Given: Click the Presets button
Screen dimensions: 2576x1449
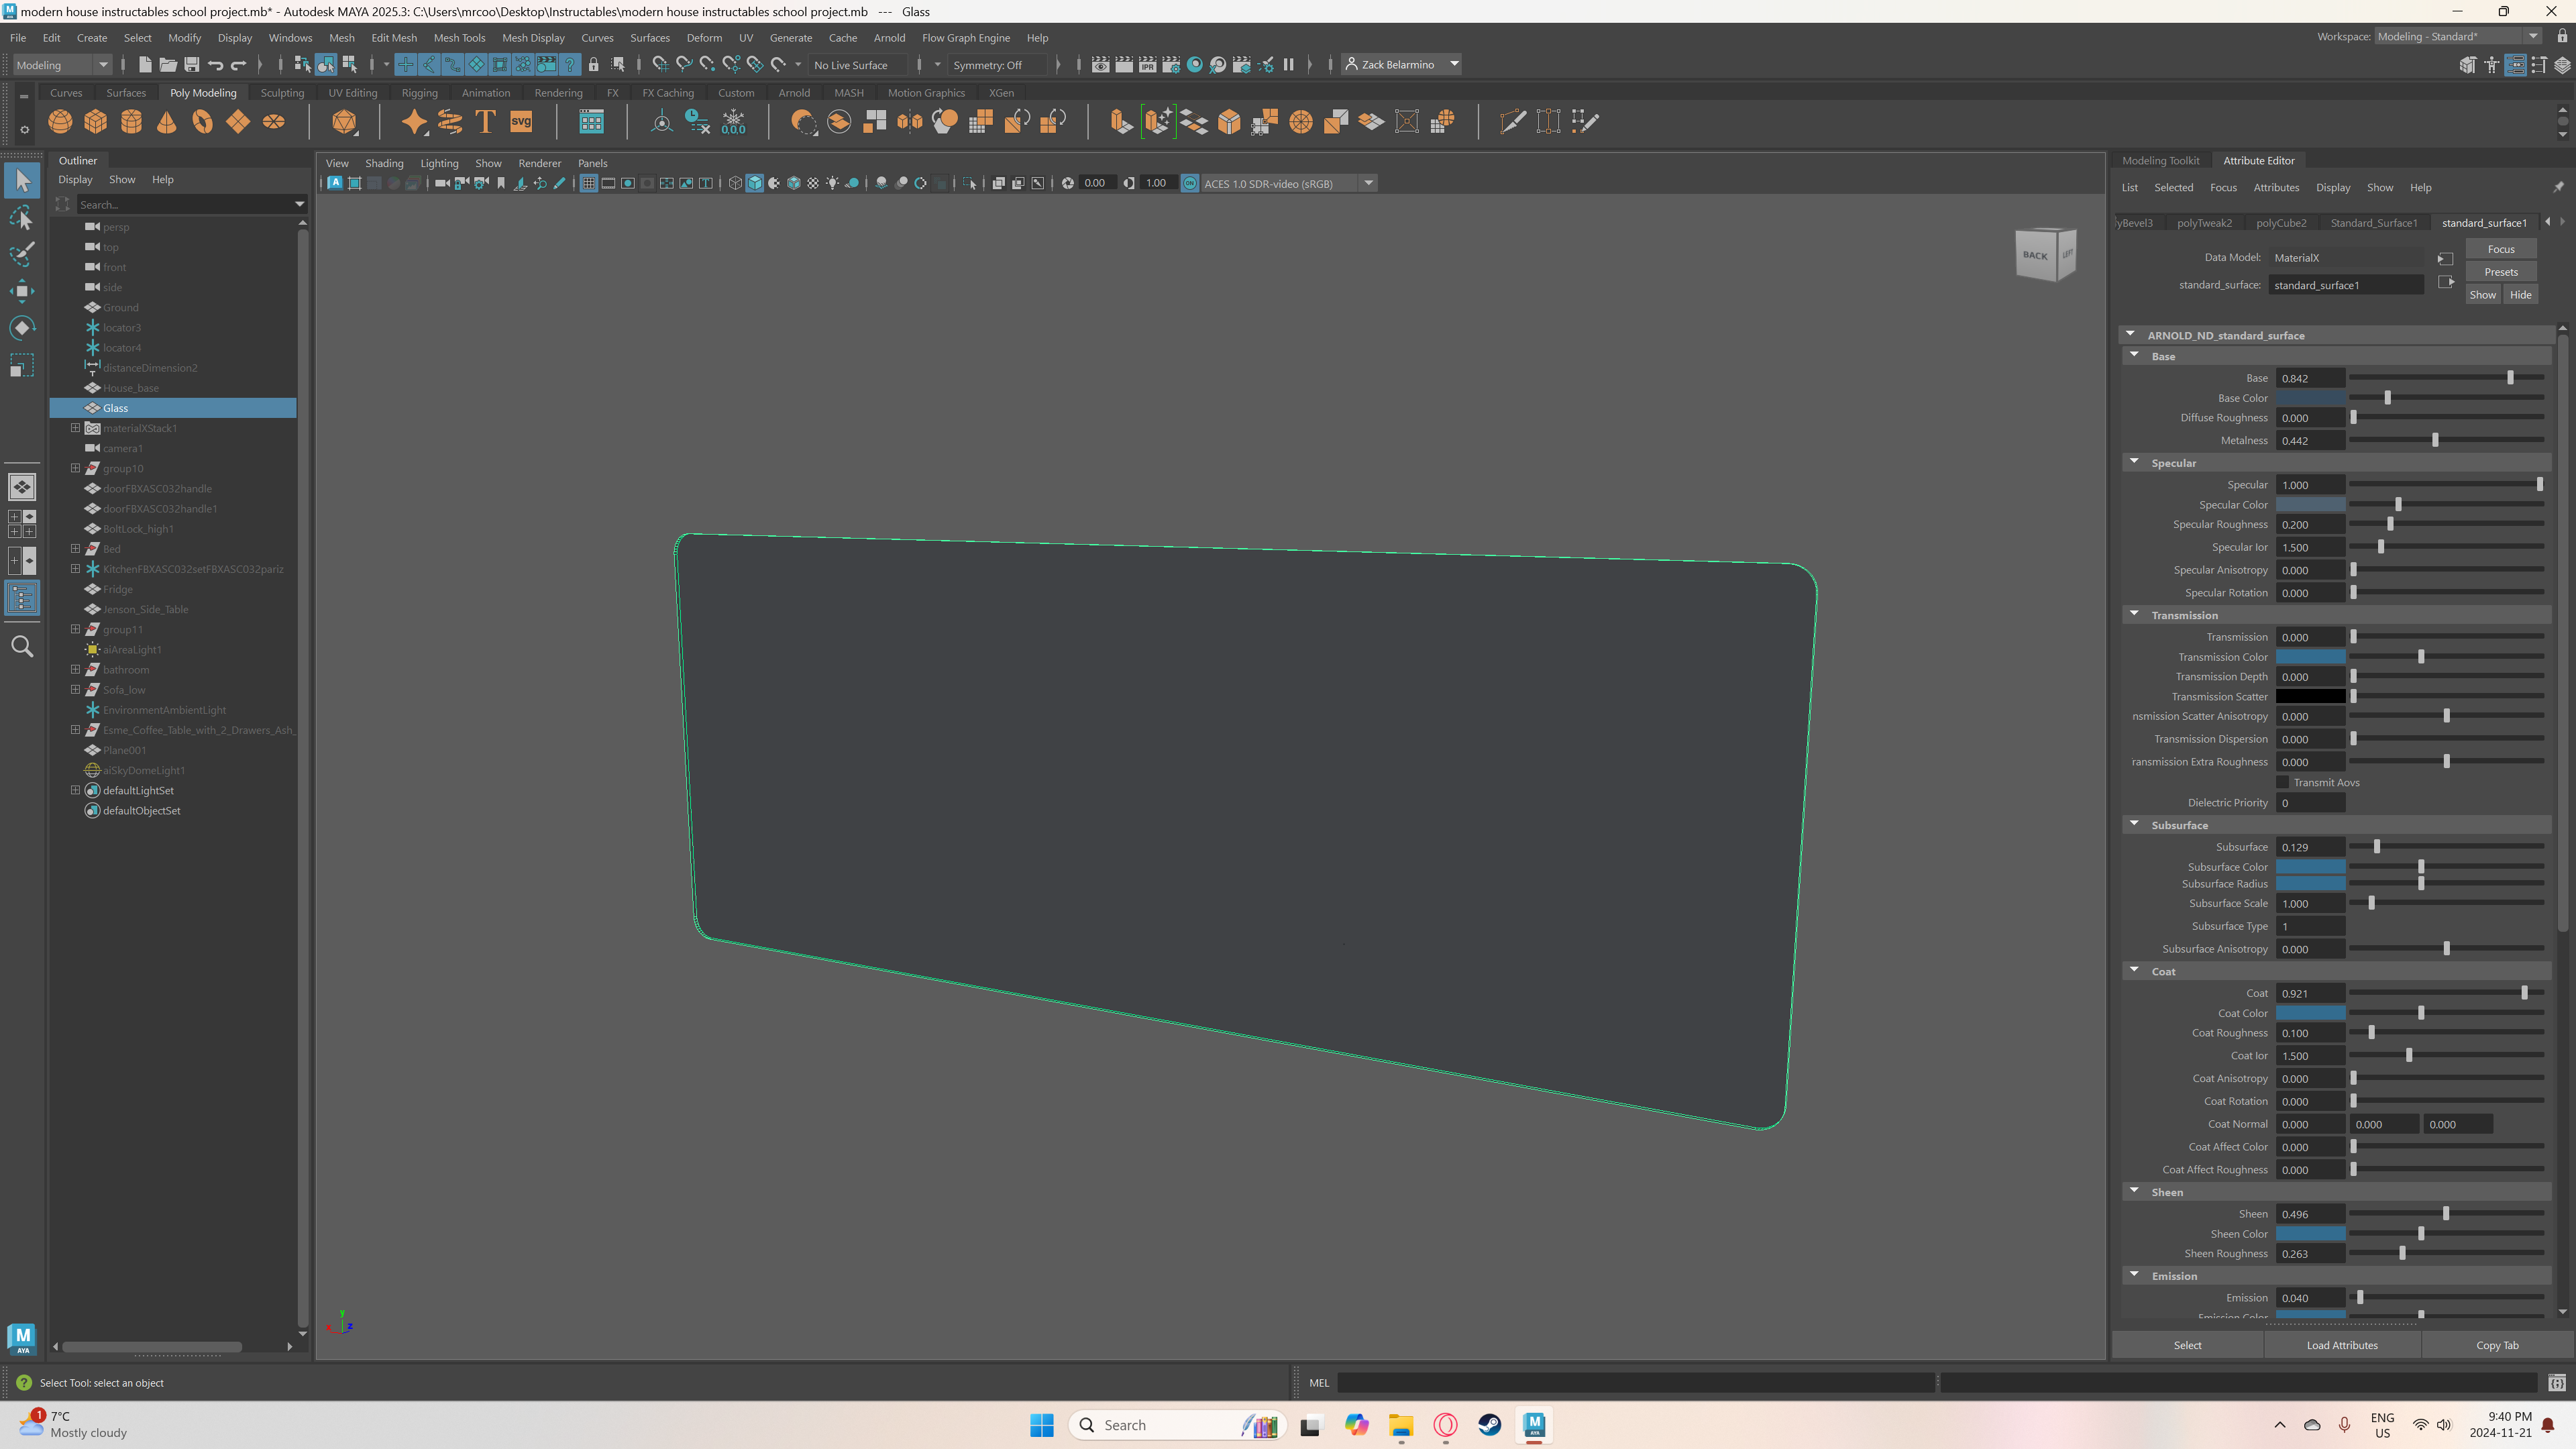Looking at the screenshot, I should coord(2500,271).
